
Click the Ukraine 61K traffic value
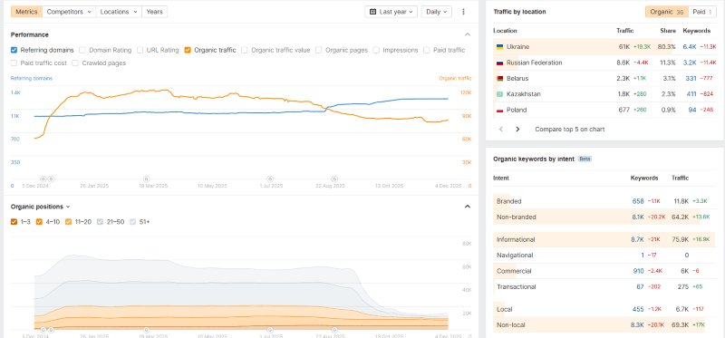(623, 47)
